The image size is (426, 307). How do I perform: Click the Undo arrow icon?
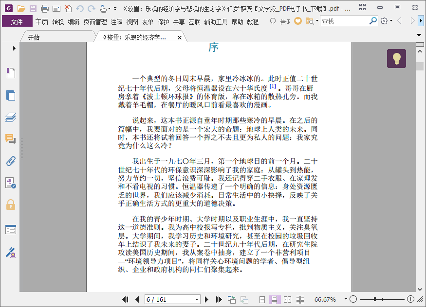[x=80, y=9]
